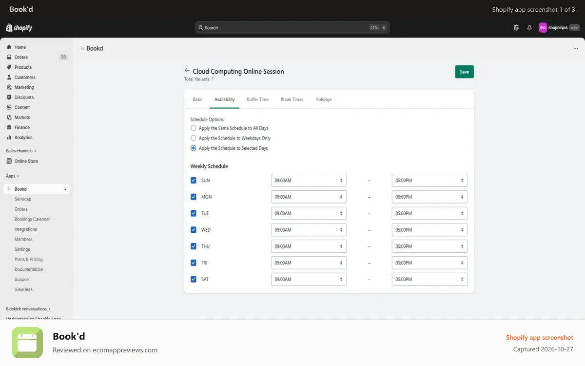Uncheck the FRI checkbox
This screenshot has width=585, height=366.
pos(194,263)
